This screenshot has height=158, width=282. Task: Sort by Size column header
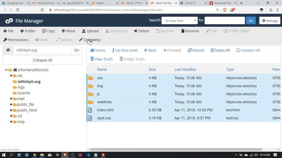(152, 69)
